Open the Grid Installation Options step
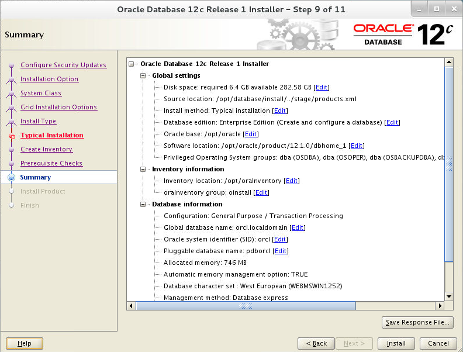Image resolution: width=463 pixels, height=352 pixels. [x=59, y=107]
